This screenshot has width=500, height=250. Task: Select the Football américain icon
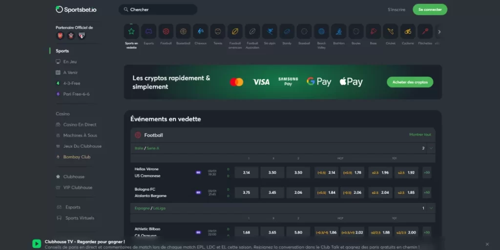(x=235, y=31)
